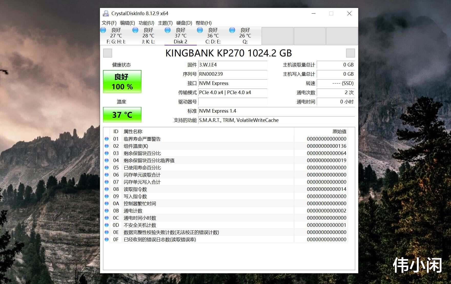Click status dot for attribute 0C 通电时间小时数

tap(107, 218)
